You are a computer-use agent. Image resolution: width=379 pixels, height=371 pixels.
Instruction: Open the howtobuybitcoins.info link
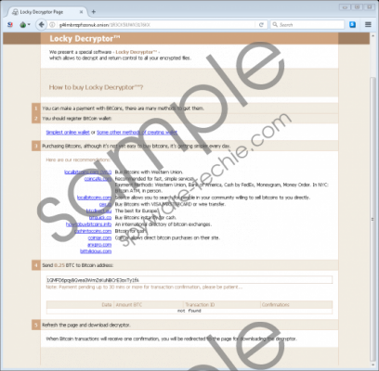coord(88,224)
